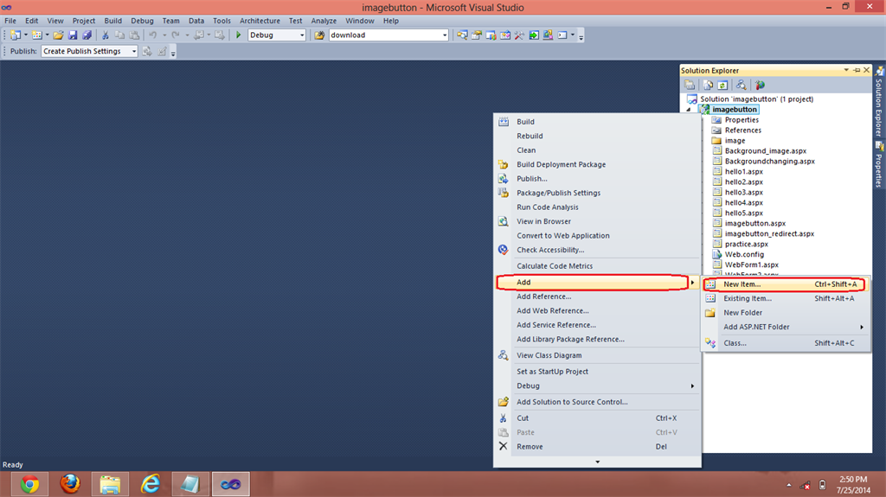Select imagebutton_redirect.aspx file
Screen dimensions: 886x497
(x=769, y=234)
